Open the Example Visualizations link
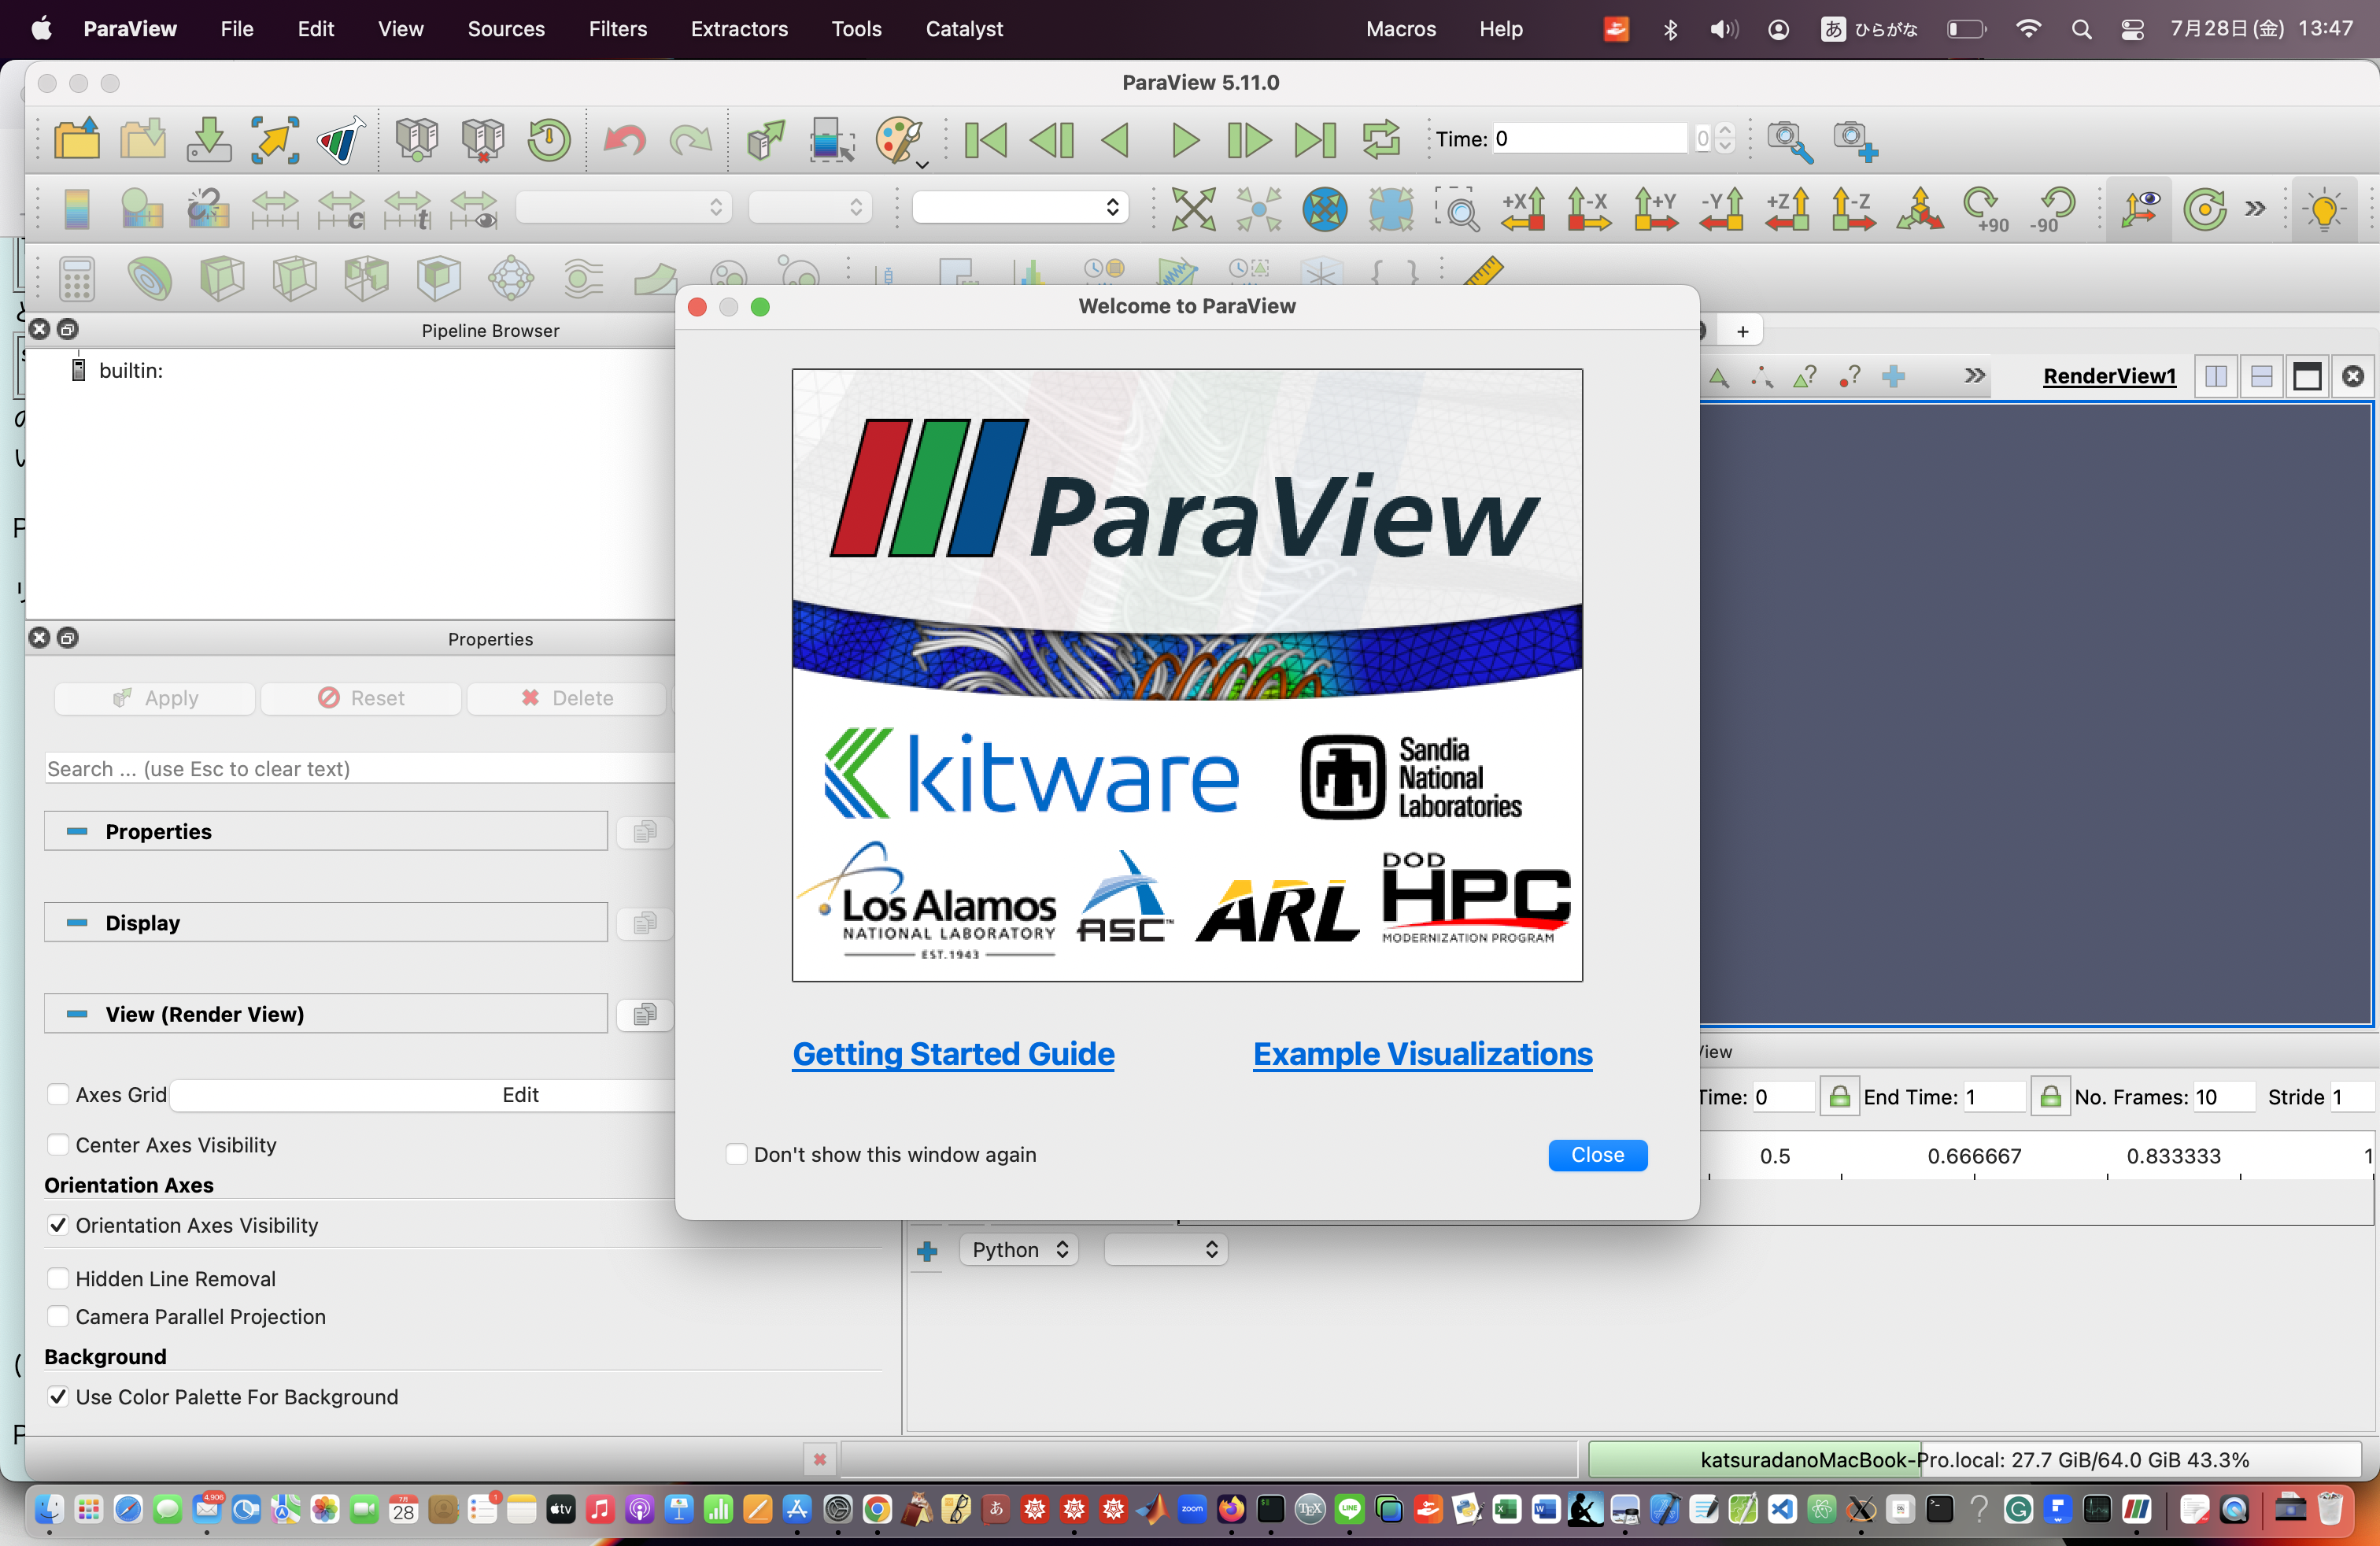Image resolution: width=2380 pixels, height=1546 pixels. [x=1422, y=1053]
